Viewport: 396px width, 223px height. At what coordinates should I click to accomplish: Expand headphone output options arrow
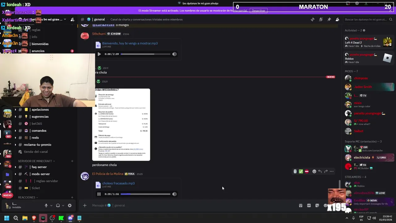coord(63,205)
